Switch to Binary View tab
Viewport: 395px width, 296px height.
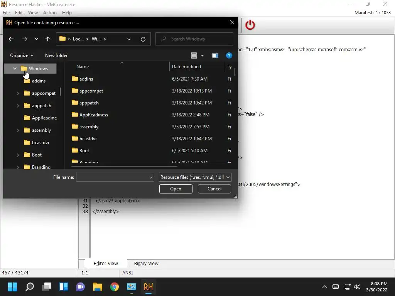click(146, 264)
